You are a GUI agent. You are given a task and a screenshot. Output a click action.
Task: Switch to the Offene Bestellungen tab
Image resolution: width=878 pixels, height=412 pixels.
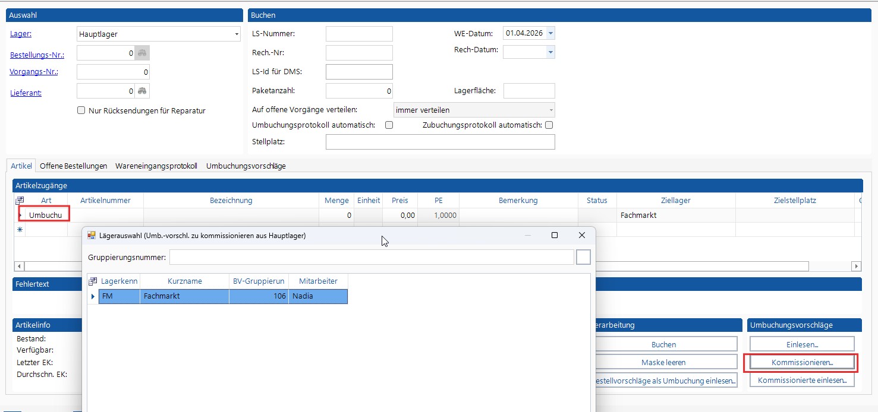[73, 166]
